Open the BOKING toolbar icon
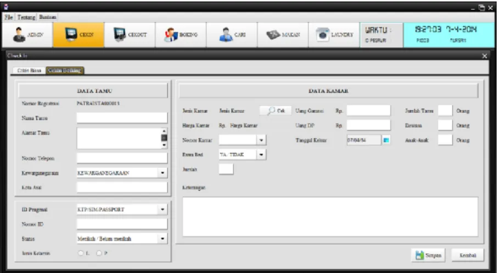 181,35
